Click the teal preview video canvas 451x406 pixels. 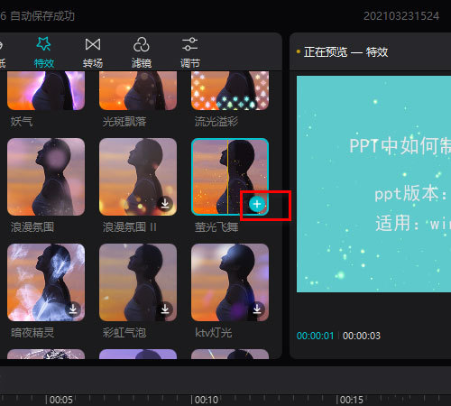pyautogui.click(x=373, y=184)
